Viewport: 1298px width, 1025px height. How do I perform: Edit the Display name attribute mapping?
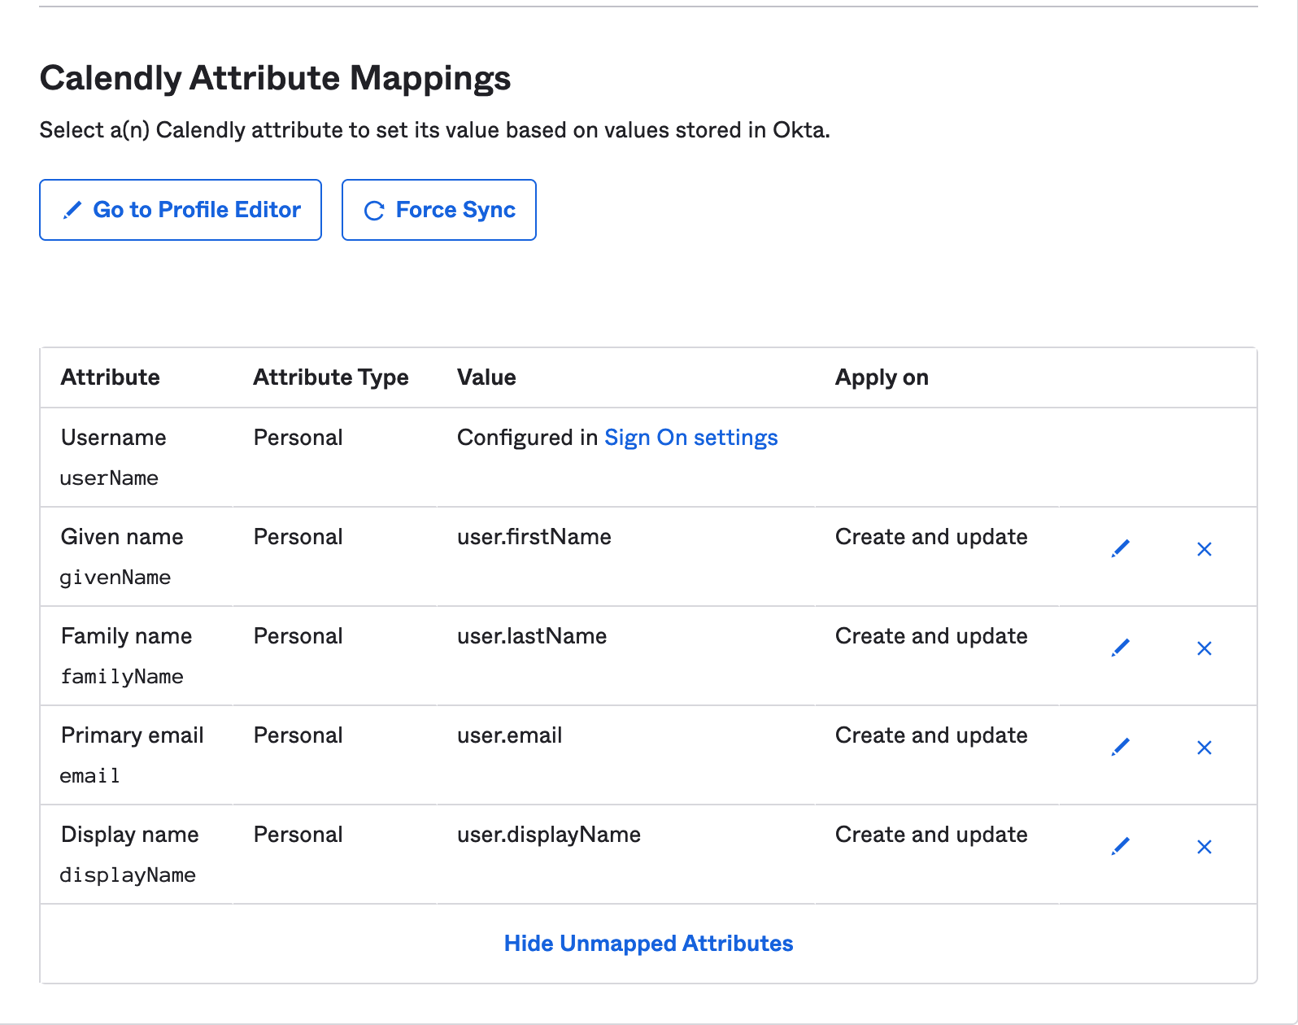pos(1120,847)
